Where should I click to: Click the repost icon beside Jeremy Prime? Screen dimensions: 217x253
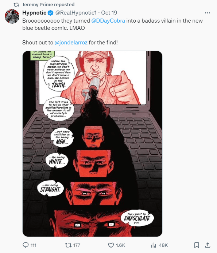[16, 5]
